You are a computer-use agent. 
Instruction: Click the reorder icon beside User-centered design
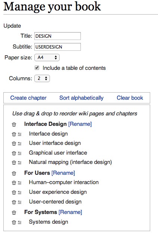coord(19,202)
